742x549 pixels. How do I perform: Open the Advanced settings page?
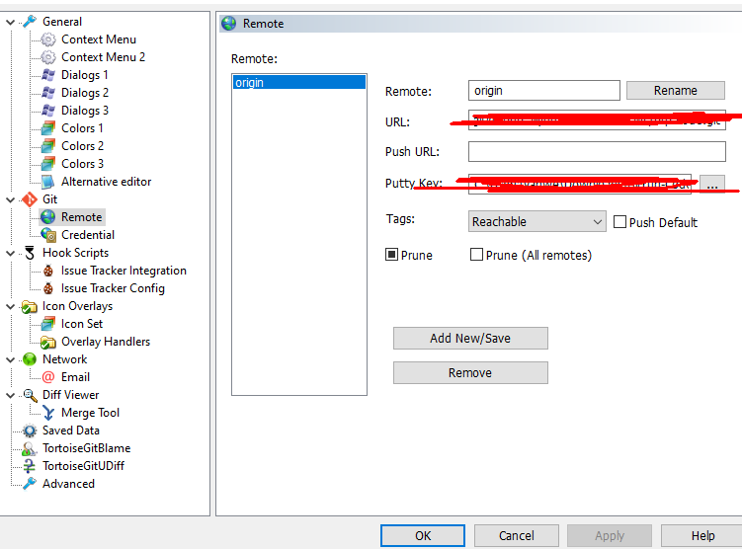pyautogui.click(x=68, y=484)
